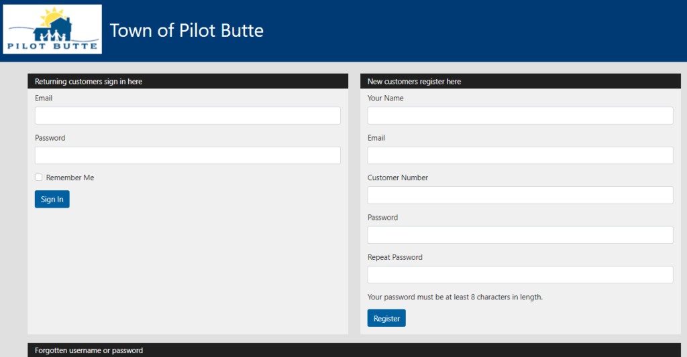Screen dimensions: 687x357
Task: Click the Email field in registration form
Action: pyautogui.click(x=520, y=155)
